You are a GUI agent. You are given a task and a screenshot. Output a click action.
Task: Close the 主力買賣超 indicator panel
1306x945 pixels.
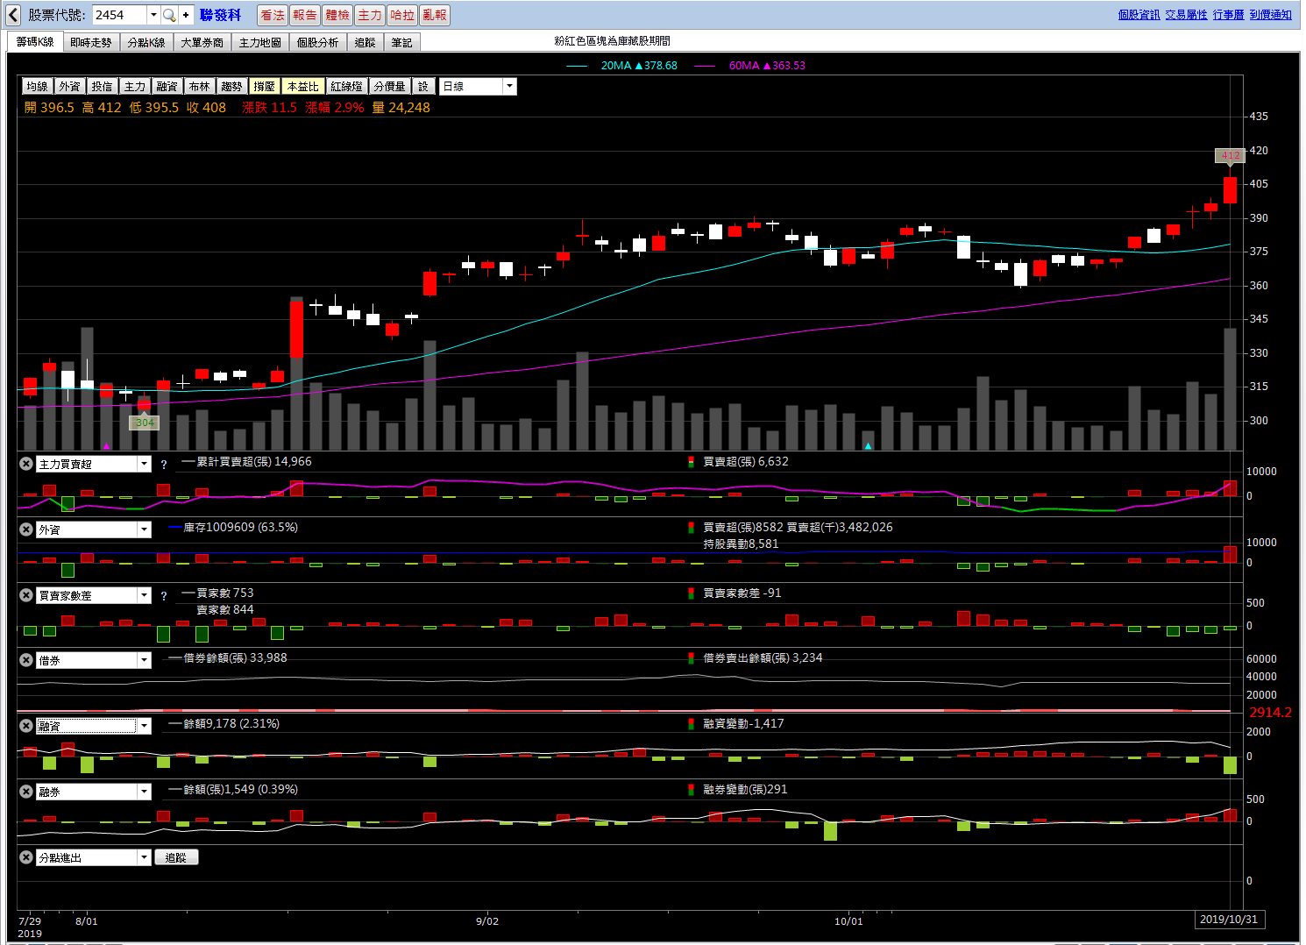(26, 464)
